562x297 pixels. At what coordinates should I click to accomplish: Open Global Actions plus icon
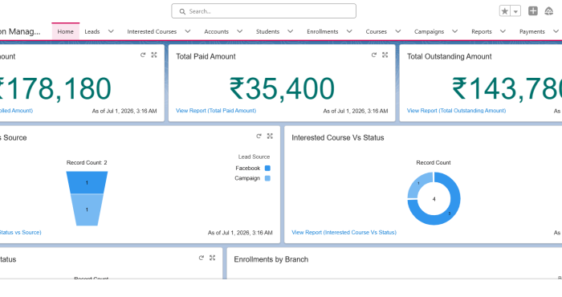tap(533, 11)
